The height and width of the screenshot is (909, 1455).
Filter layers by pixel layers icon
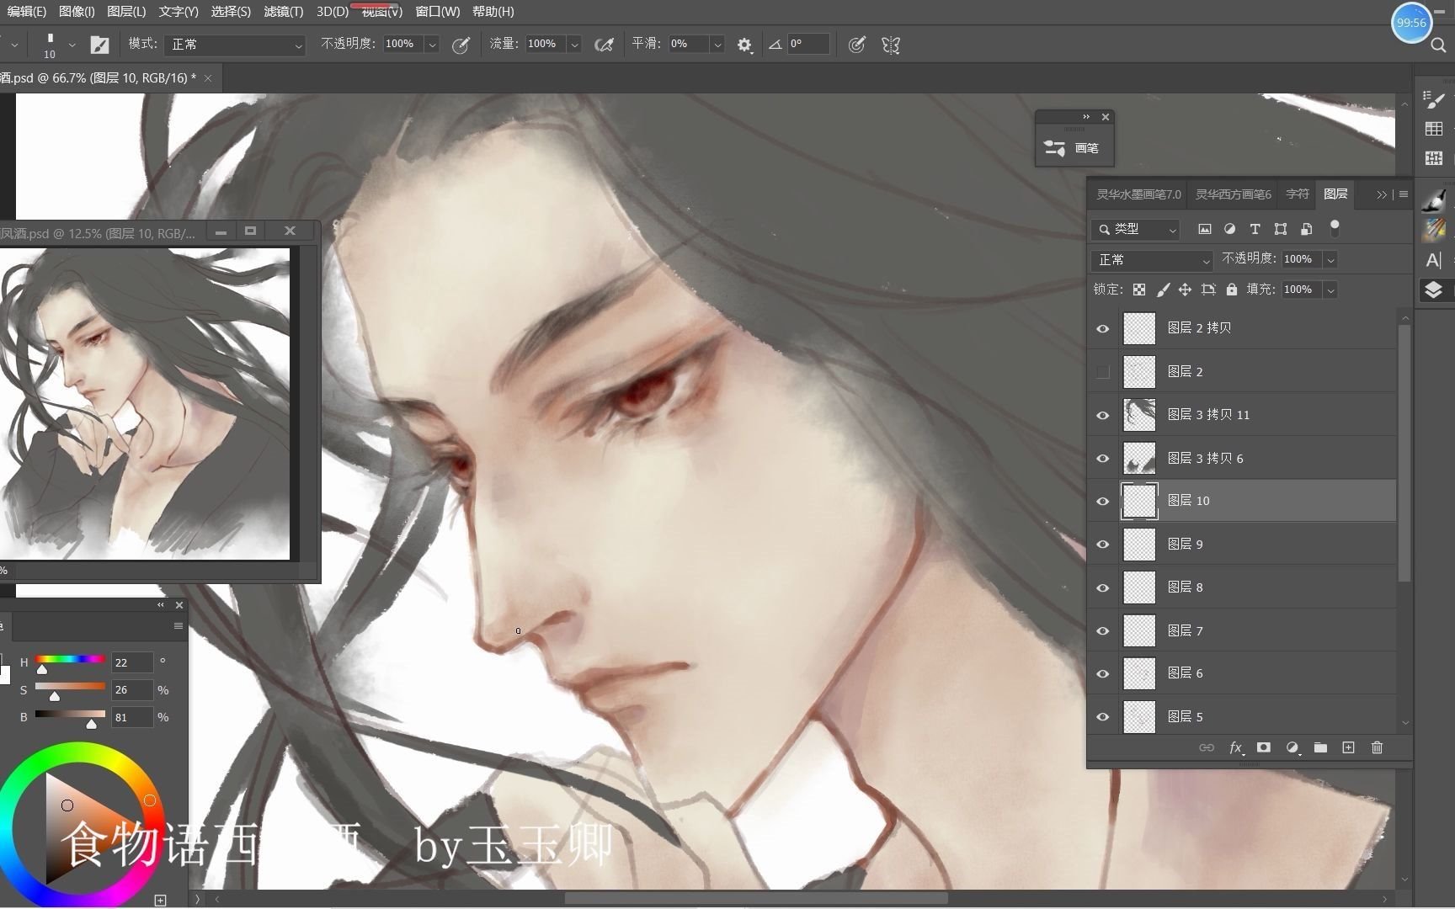point(1205,229)
